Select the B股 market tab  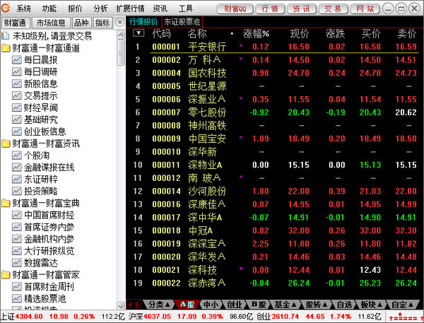pos(259,305)
